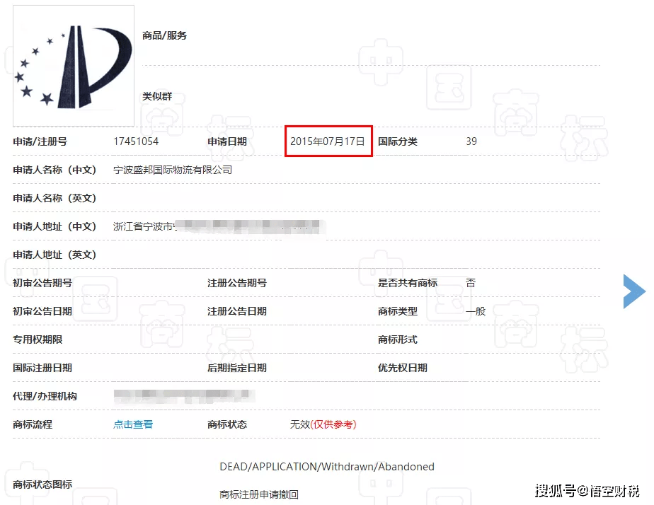The width and height of the screenshot is (654, 505).
Task: Click the international class value 39
Action: tap(471, 141)
